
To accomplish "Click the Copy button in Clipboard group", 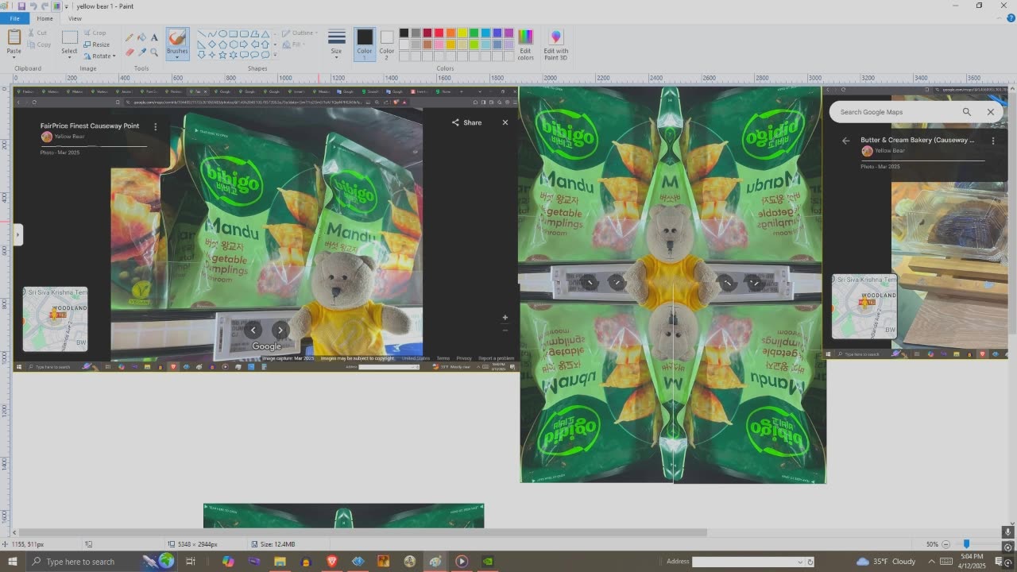I will (x=39, y=44).
